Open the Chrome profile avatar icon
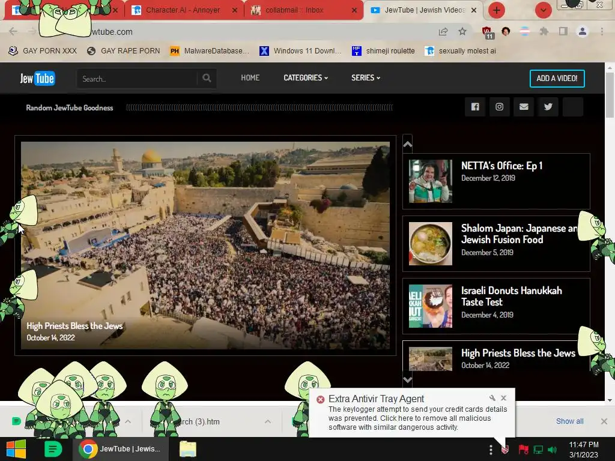Viewport: 615px width, 461px height. tap(583, 31)
